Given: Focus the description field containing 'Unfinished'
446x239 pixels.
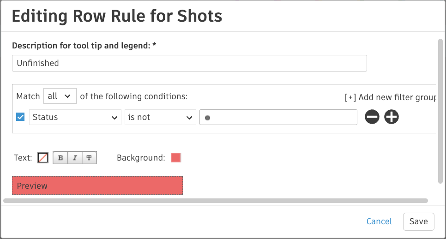Looking at the screenshot, I should [x=189, y=63].
